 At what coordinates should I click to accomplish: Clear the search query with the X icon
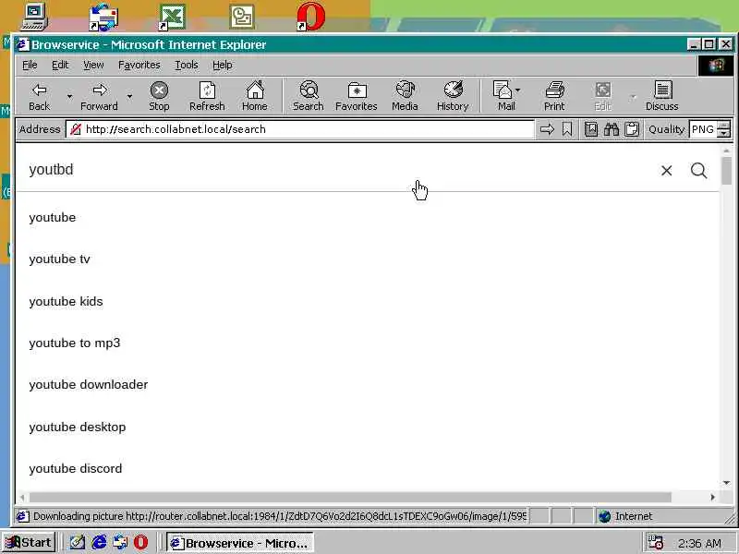tap(666, 171)
